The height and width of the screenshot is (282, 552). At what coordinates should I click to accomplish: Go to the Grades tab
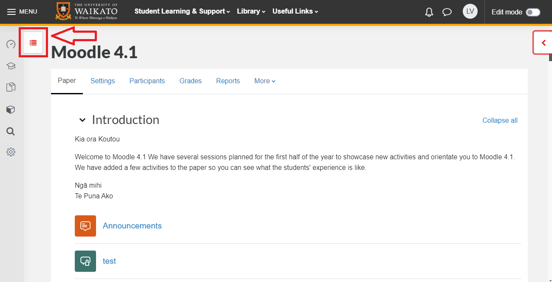(x=190, y=81)
